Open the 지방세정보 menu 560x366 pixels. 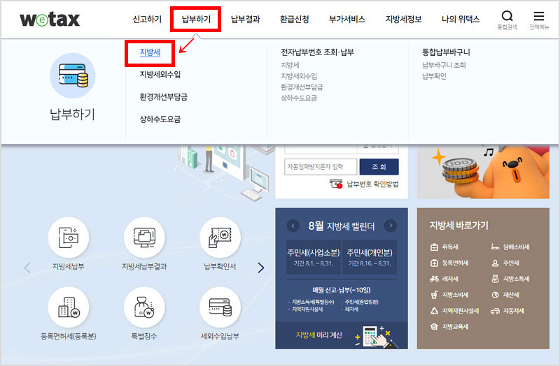click(404, 20)
